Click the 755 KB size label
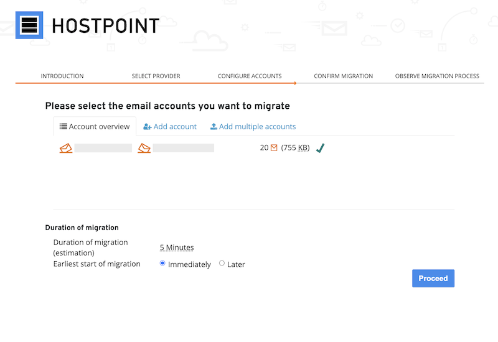This screenshot has width=498, height=342. pos(295,148)
